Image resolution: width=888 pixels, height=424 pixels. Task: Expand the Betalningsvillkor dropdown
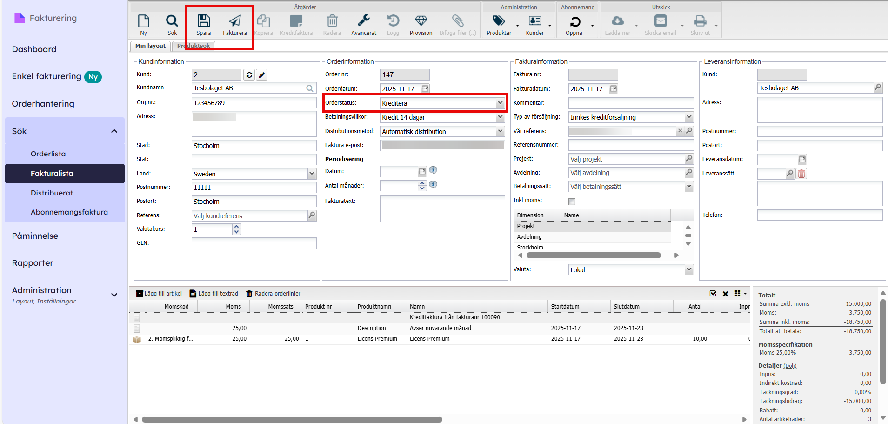500,117
